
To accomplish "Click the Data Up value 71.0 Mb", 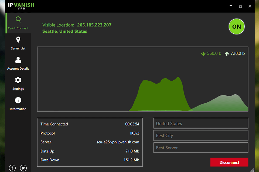I will tap(132, 151).
